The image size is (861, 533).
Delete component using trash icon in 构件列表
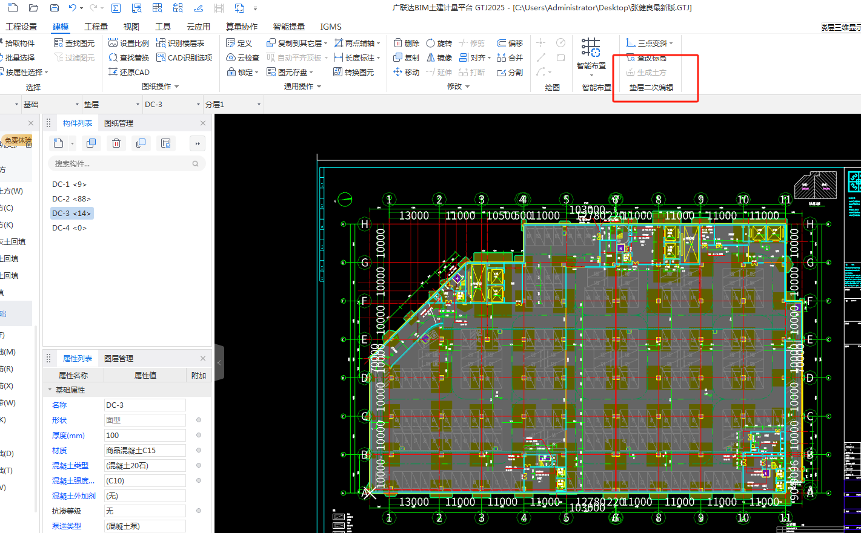(x=116, y=143)
